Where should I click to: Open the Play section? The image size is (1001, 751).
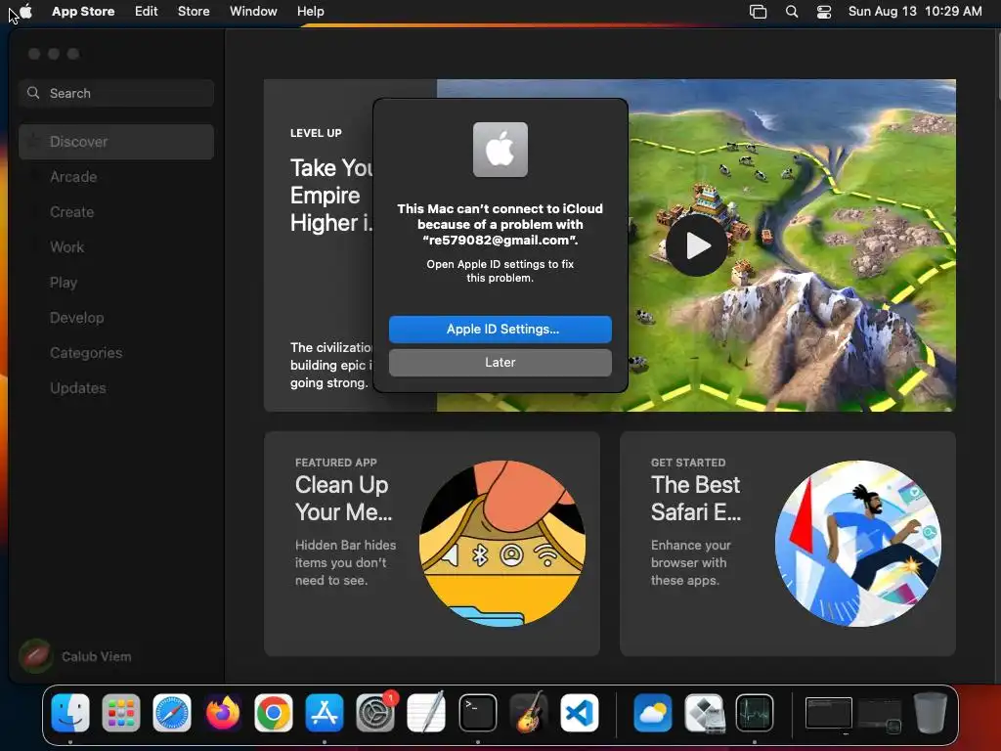coord(64,283)
